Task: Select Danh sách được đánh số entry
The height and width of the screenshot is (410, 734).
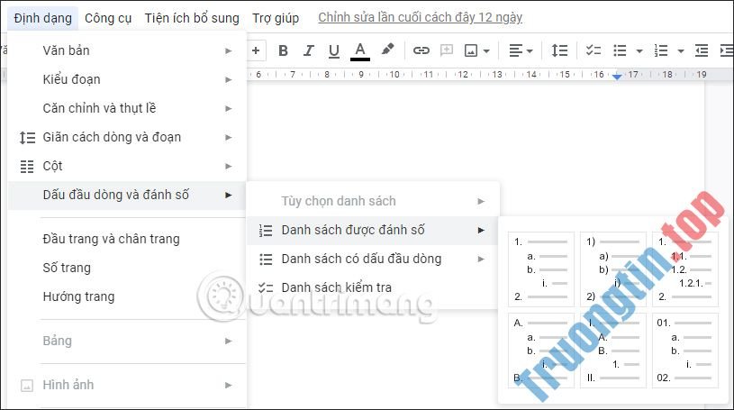Action: click(373, 230)
